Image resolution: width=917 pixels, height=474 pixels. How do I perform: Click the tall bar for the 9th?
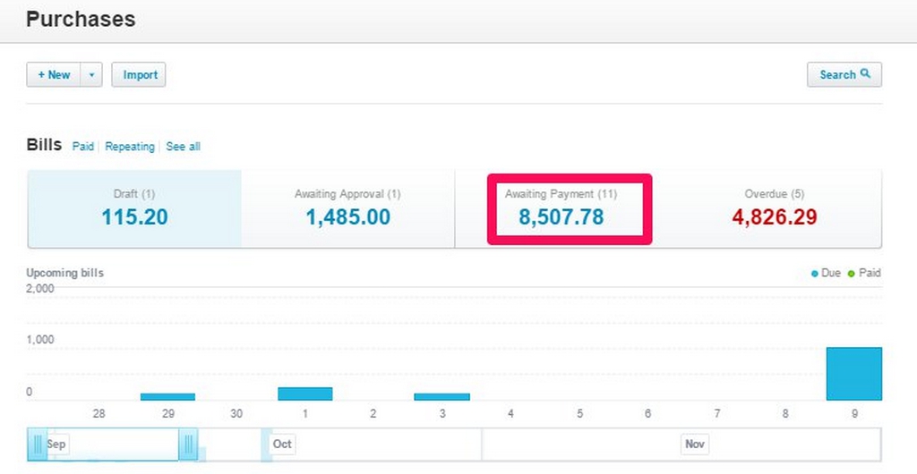tap(853, 374)
